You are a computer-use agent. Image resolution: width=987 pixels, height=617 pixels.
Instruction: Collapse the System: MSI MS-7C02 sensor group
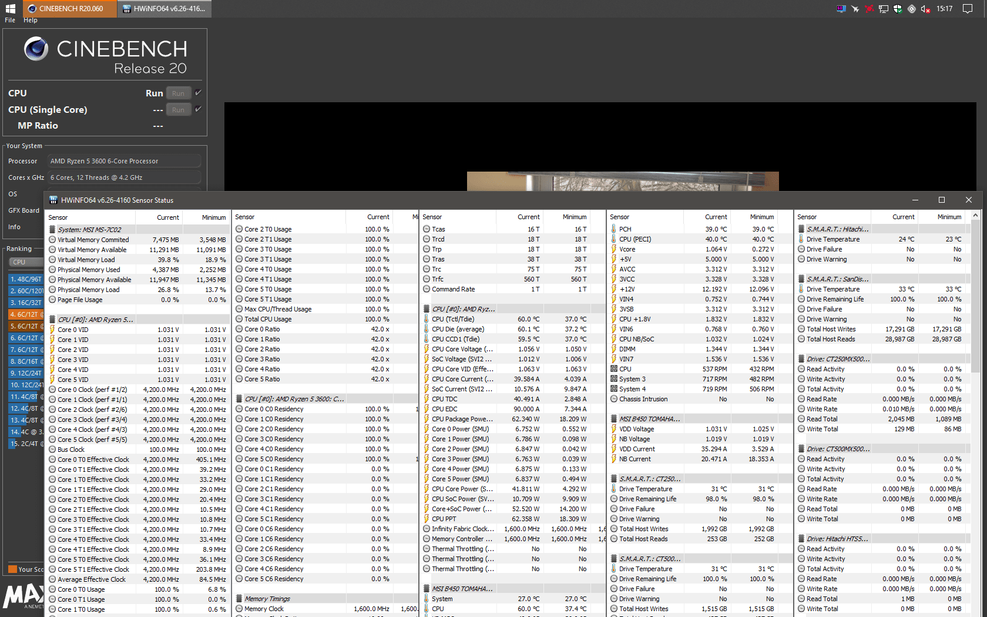pos(52,230)
